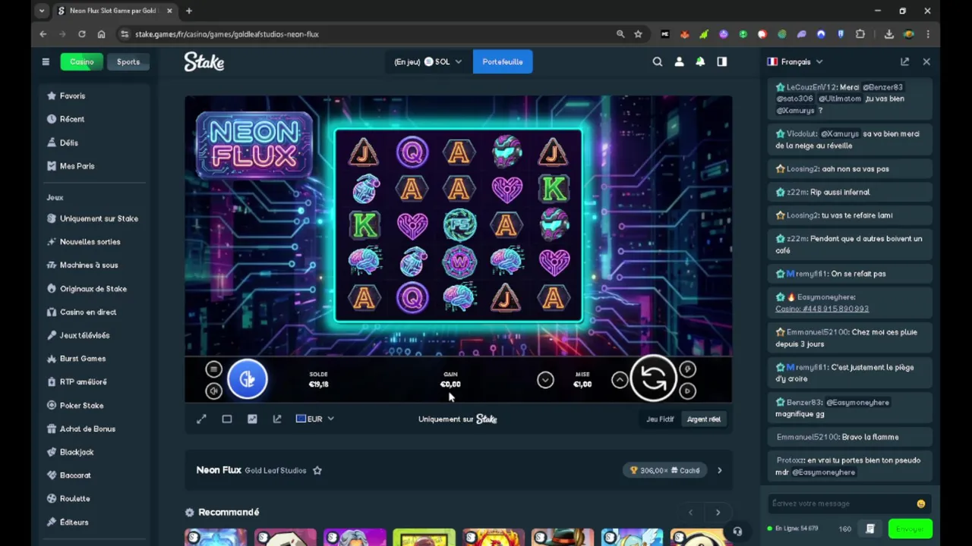Select the Casino tab
Screen dimensions: 972x546
[82, 61]
